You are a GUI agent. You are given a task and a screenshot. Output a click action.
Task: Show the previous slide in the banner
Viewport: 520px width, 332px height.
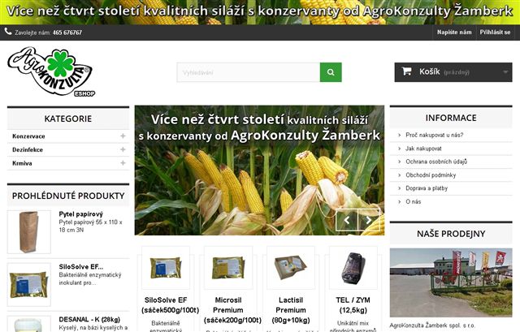pos(347,220)
